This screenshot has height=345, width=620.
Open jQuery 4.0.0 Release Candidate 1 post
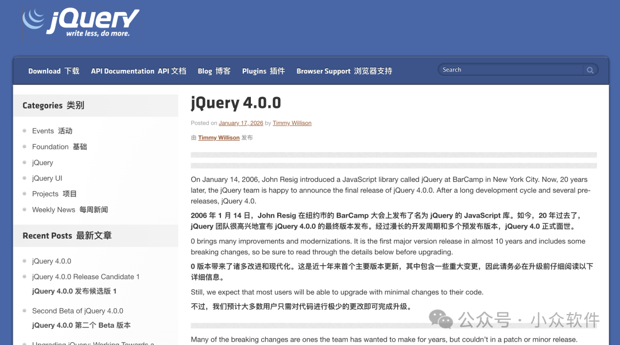(86, 276)
